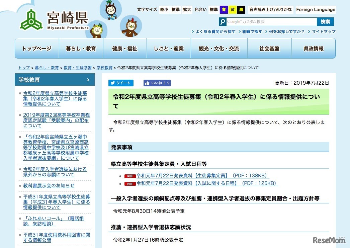Open the 県政情報 navigation menu

[314, 48]
